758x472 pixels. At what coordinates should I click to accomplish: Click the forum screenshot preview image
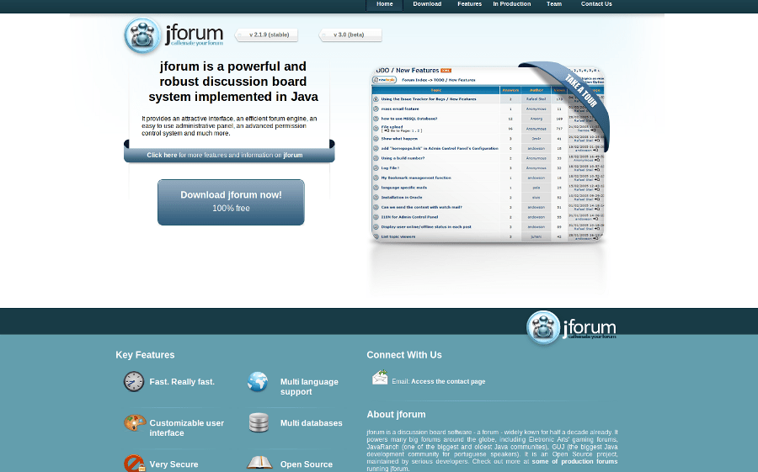[488, 155]
